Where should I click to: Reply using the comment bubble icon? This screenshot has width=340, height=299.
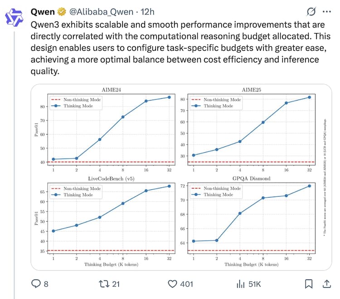coord(36,284)
